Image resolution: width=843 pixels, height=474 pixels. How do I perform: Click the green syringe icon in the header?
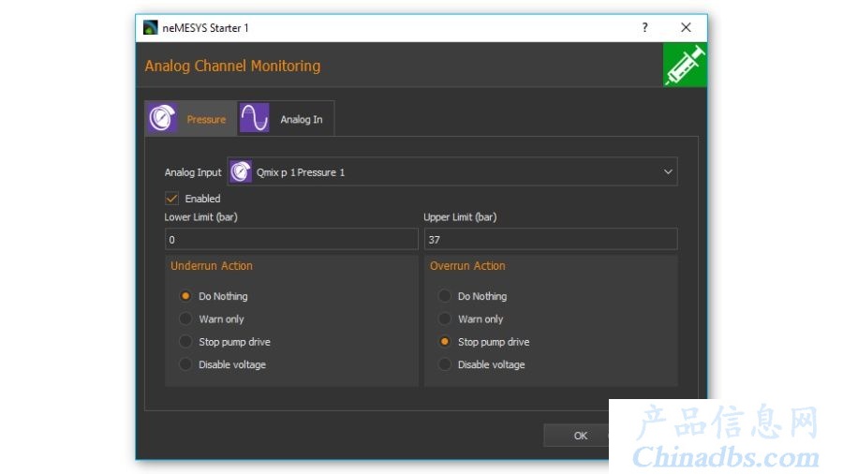[685, 65]
